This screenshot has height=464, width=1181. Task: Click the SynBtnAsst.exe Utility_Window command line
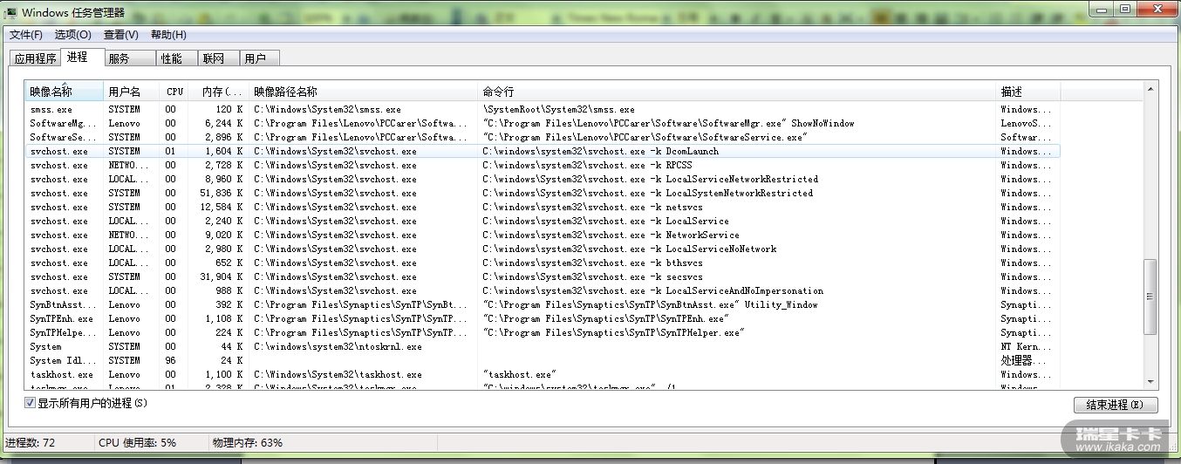tap(650, 305)
